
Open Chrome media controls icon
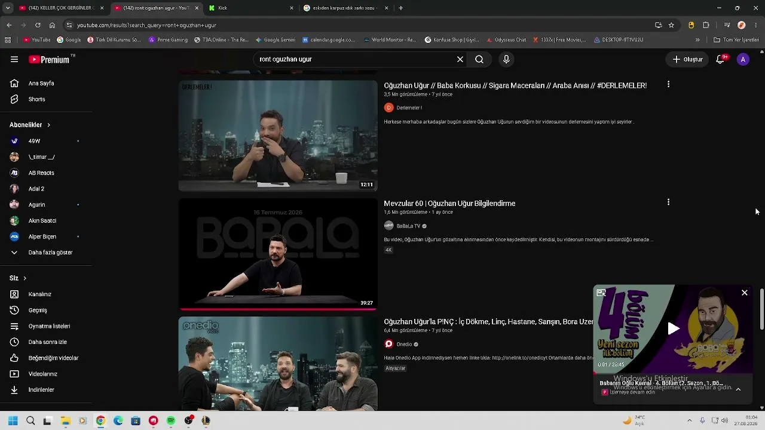point(727,25)
